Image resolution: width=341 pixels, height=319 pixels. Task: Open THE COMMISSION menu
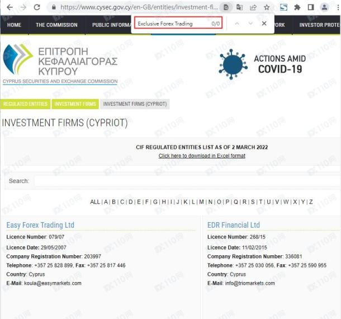coord(56,25)
